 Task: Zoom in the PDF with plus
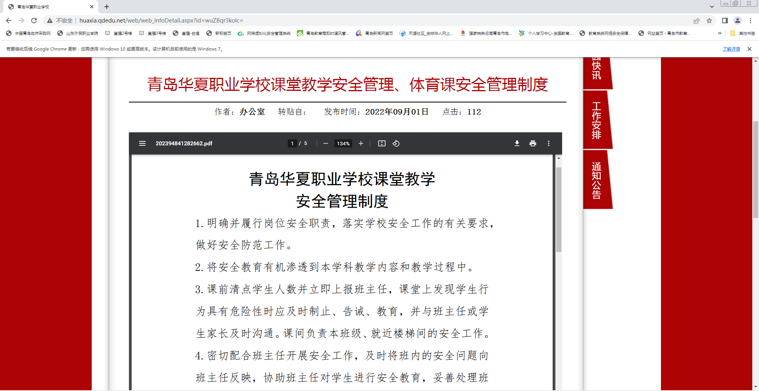pos(361,143)
